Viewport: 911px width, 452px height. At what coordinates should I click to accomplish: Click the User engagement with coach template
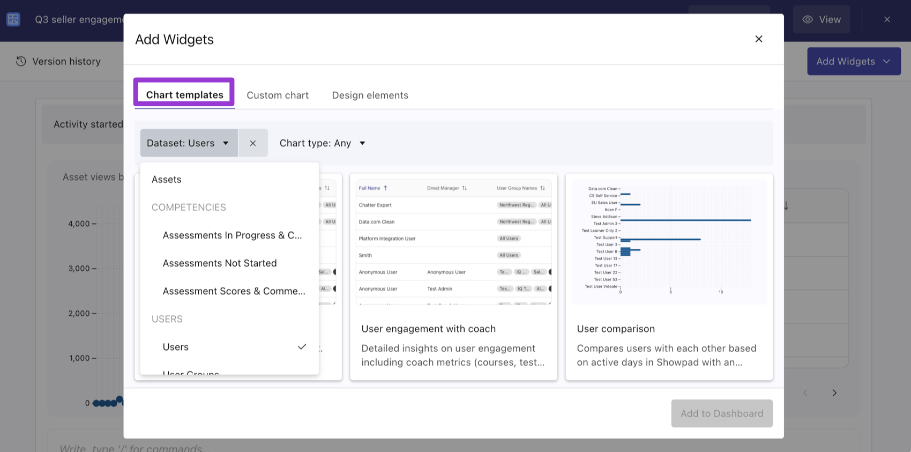[453, 277]
